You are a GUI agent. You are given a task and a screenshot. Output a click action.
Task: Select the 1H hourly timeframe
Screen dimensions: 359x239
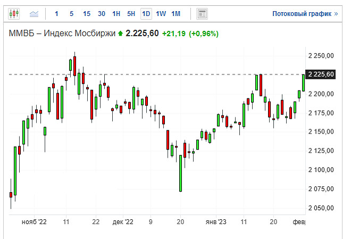[116, 14]
